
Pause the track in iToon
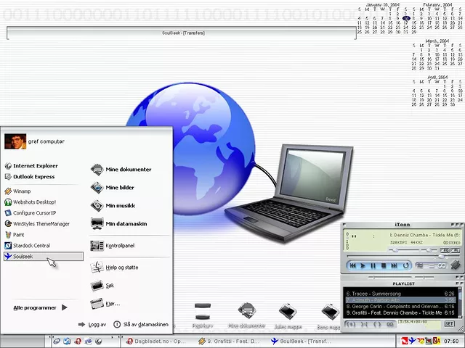[x=373, y=266]
